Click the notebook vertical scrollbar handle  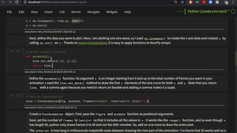236,58
